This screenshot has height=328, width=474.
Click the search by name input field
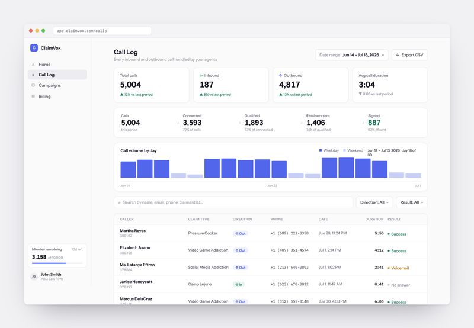(233, 202)
